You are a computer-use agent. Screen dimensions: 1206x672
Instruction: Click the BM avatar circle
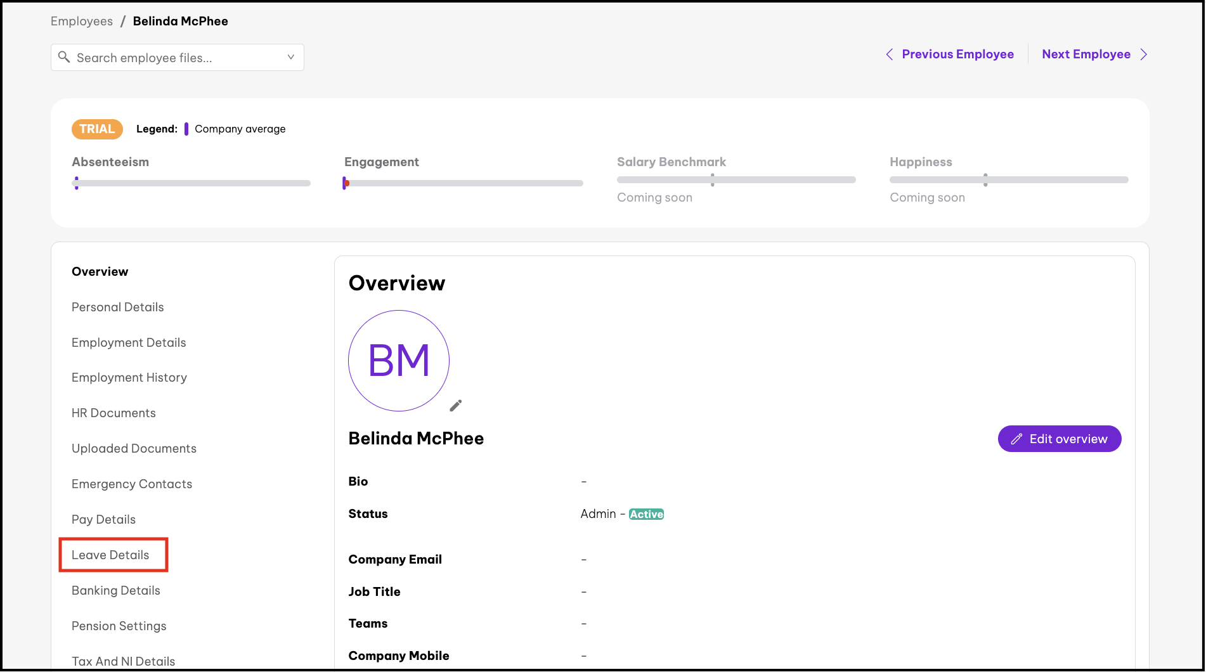pos(399,361)
